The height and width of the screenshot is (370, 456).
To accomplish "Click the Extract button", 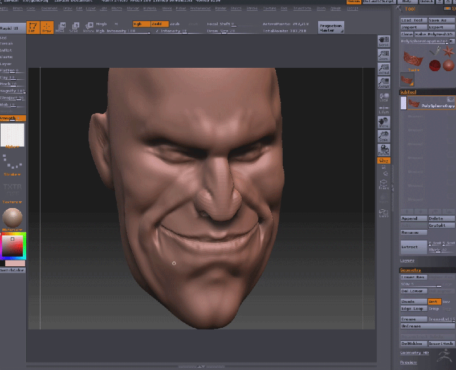I will [414, 247].
